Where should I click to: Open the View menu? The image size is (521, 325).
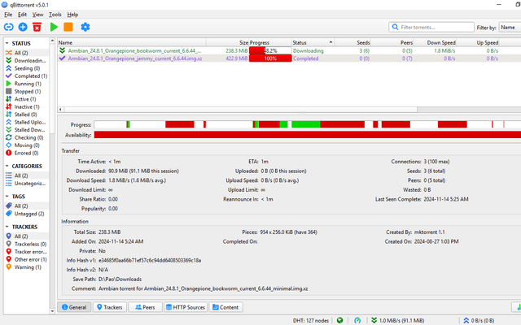pyautogui.click(x=38, y=15)
